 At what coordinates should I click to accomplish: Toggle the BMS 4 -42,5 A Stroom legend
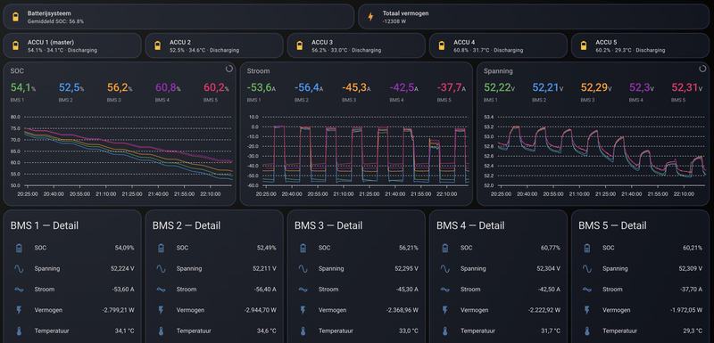[x=404, y=91]
